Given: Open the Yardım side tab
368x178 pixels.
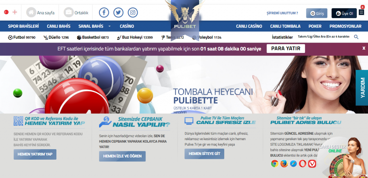Looking at the screenshot, I should (362, 88).
